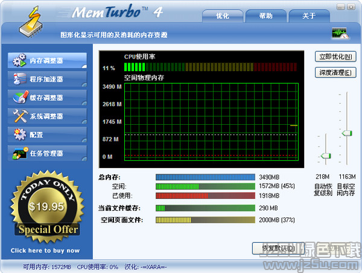This screenshot has height=273, width=362.
Task: Switch to the 帮助 tab
Action: tap(265, 16)
